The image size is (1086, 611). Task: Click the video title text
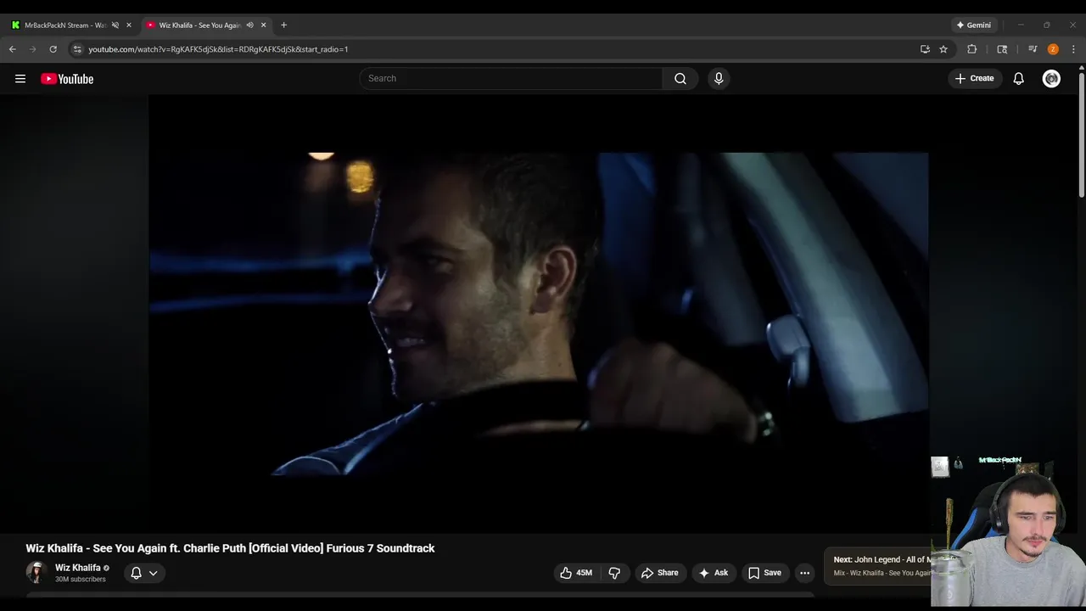click(230, 548)
